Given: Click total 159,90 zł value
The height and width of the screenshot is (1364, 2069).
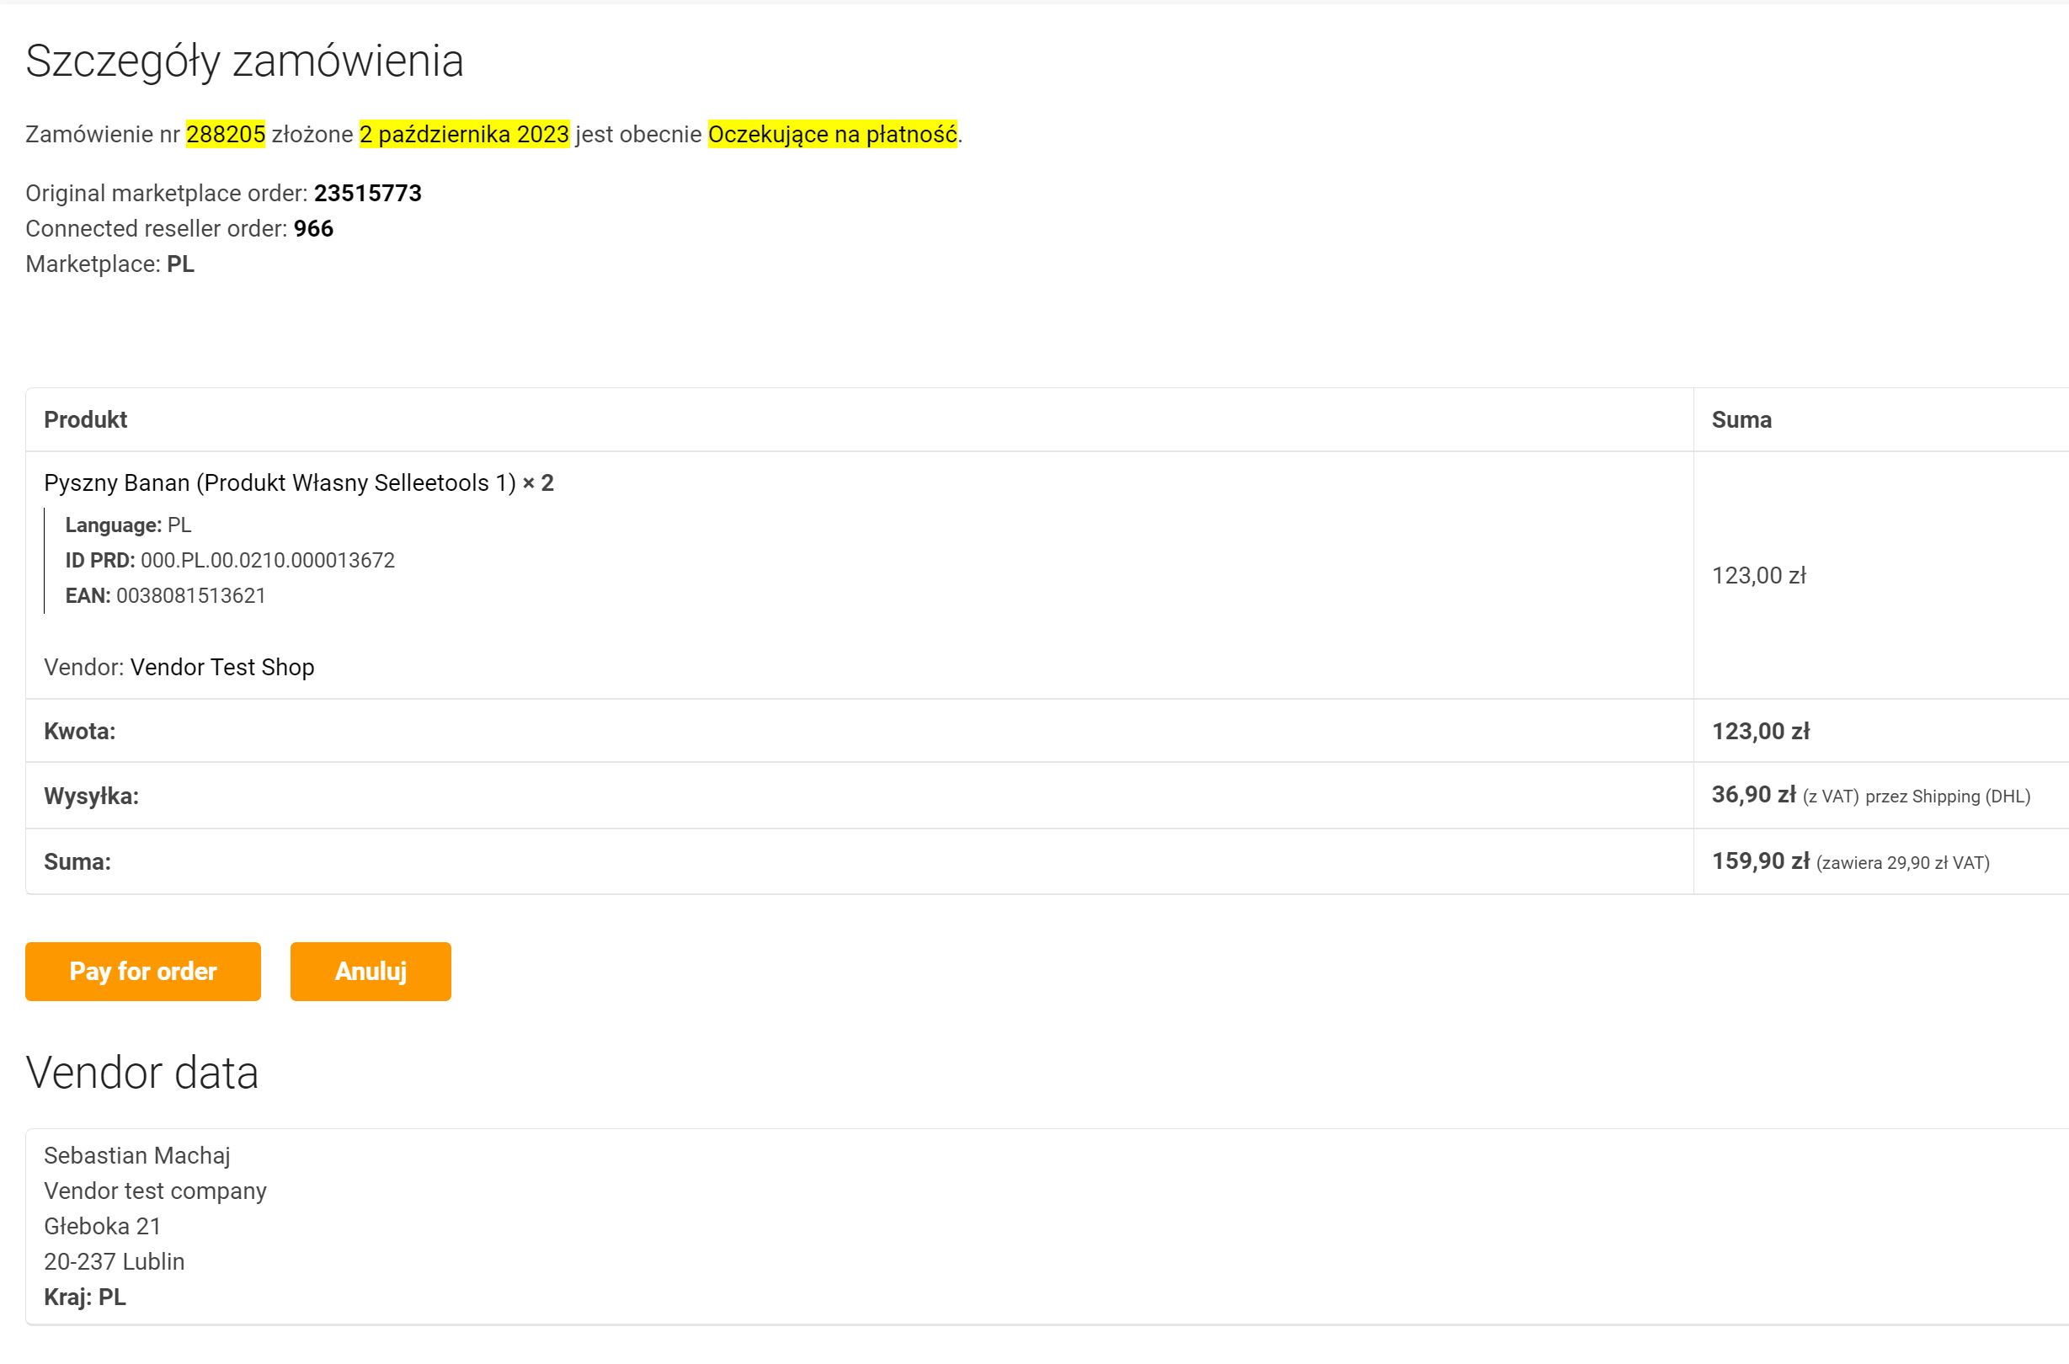Looking at the screenshot, I should [1760, 861].
